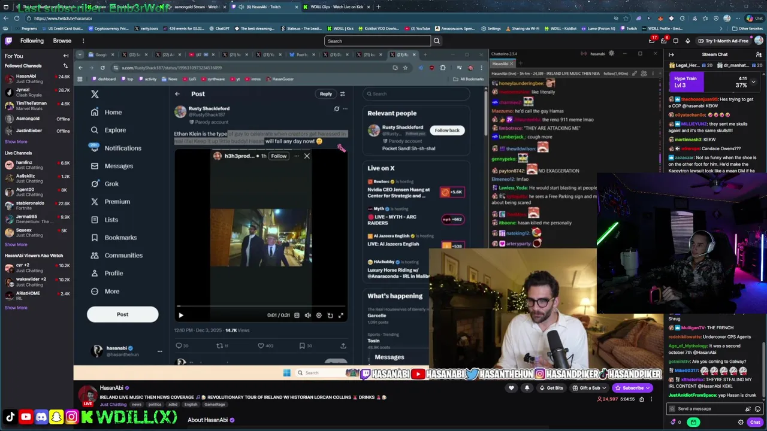The image size is (767, 431).
Task: Expand the Hype Train chevron
Action: point(753,82)
